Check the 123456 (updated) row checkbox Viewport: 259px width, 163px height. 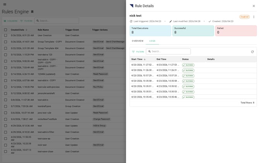click(x=6, y=74)
